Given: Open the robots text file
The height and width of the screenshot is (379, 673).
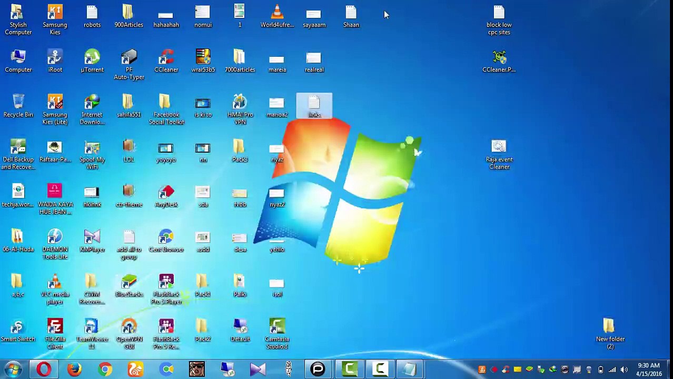Looking at the screenshot, I should 92,16.
